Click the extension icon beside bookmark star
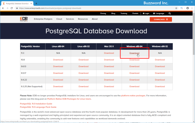This screenshot has height=123, width=195. point(182,8)
